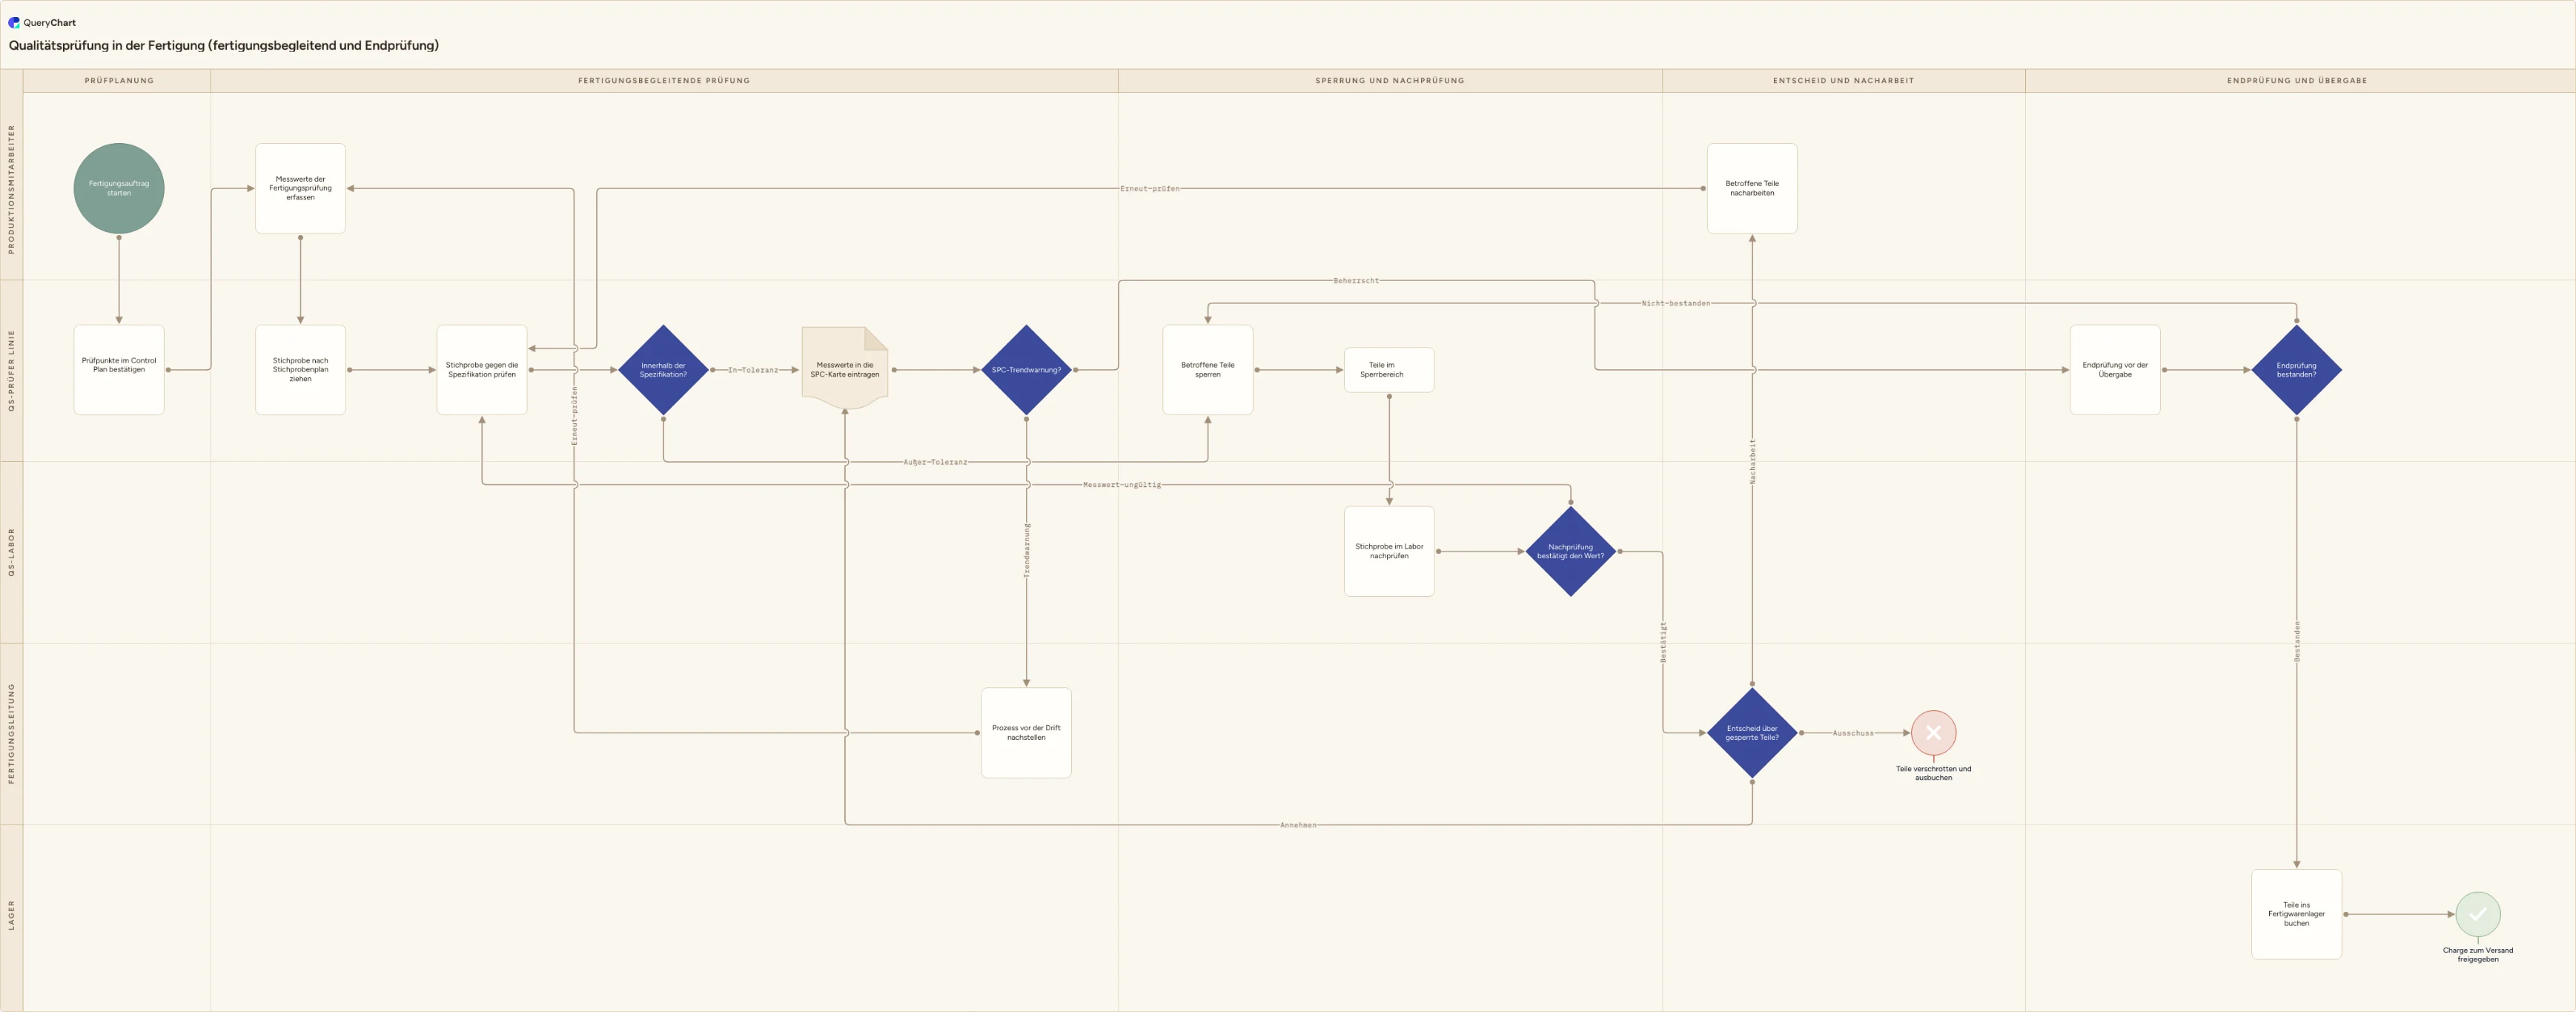Select 'Stichprobe gegen die Spezifikation prüfen' node

click(x=482, y=370)
